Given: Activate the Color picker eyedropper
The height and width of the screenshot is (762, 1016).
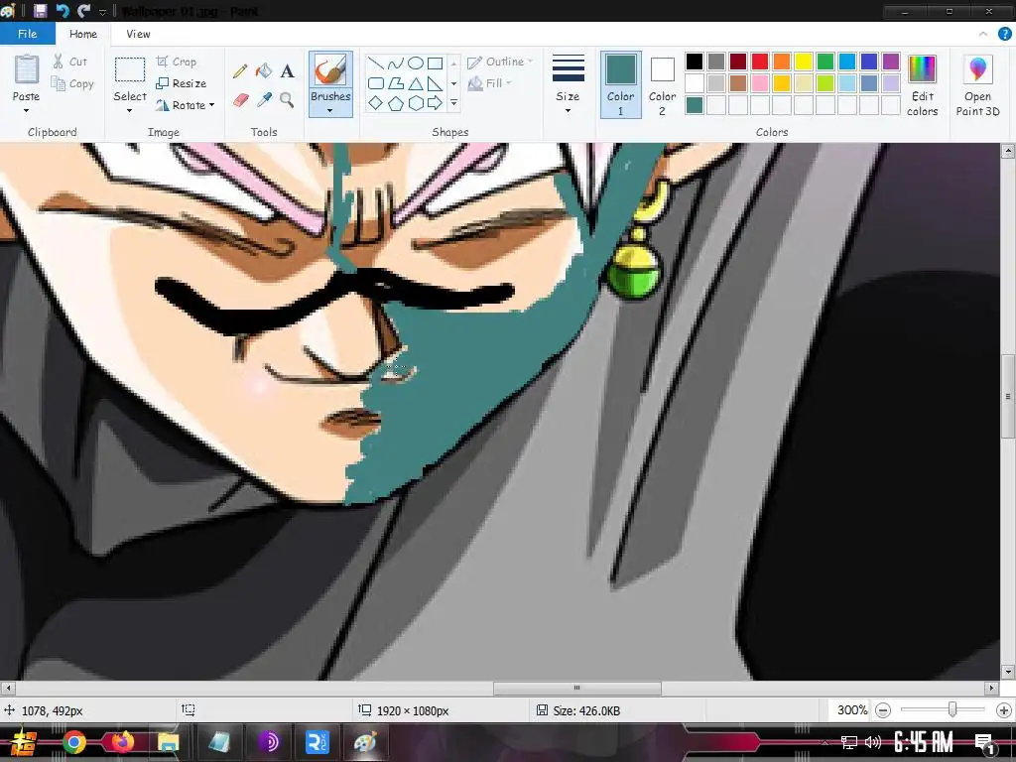Looking at the screenshot, I should pyautogui.click(x=264, y=100).
